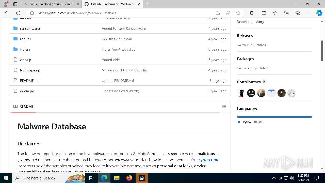The width and height of the screenshot is (325, 183).
Task: Open the Releases section heading
Action: pyautogui.click(x=245, y=36)
